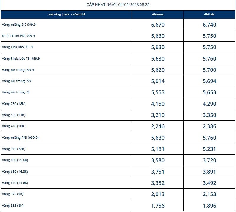The image size is (236, 212).
Task: Click the buy price 5,614
Action: coord(157,81)
